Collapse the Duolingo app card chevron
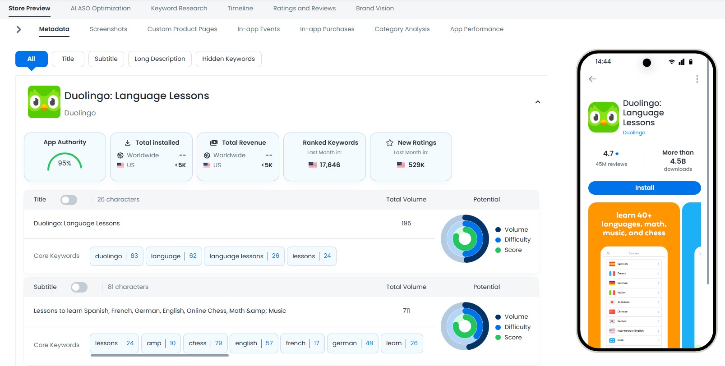Screen dimensions: 725x366 538,102
